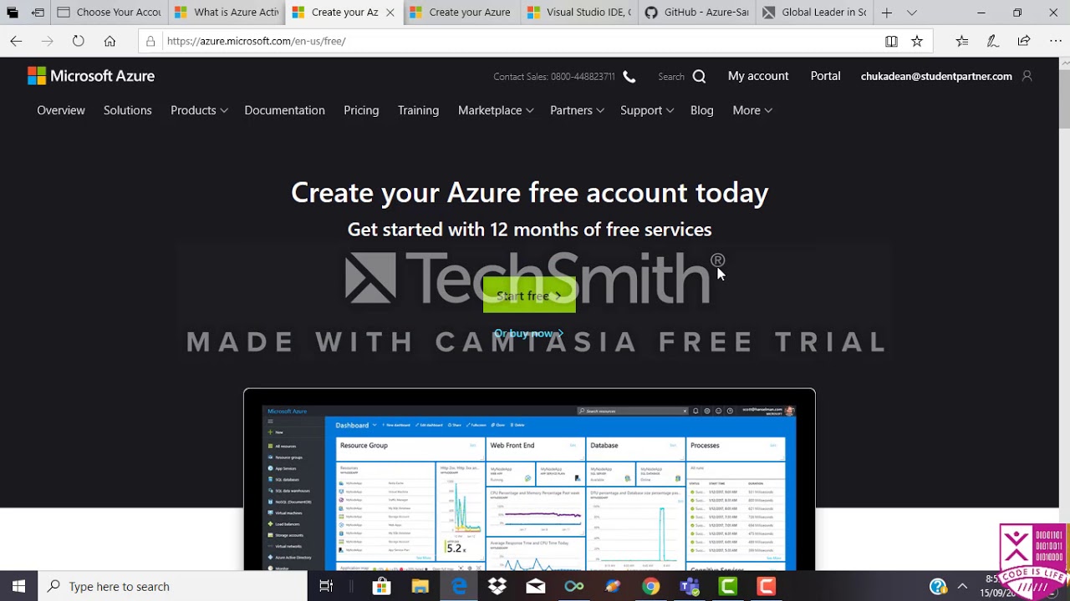Click chukadean@studentpartner.com account email
1070x601 pixels.
point(936,76)
